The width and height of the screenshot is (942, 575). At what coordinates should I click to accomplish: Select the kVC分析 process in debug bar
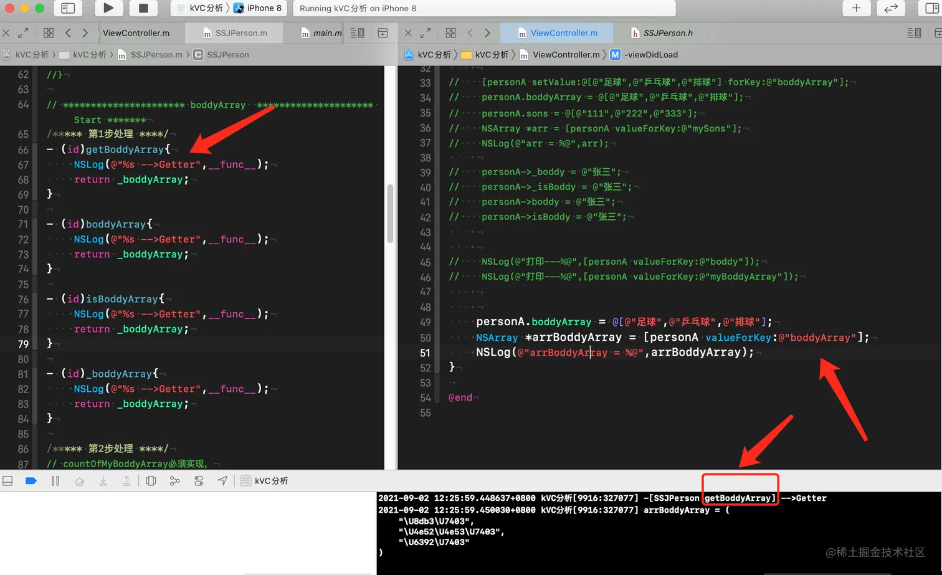click(265, 481)
